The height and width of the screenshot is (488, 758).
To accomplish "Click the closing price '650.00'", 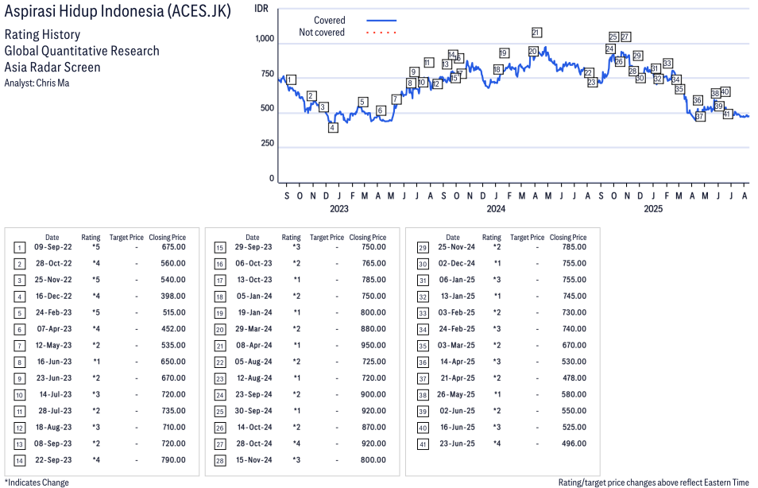I will coord(173,362).
